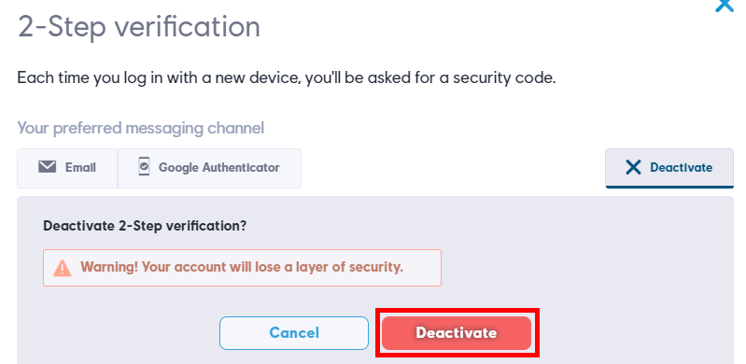Viewport: 746px width, 364px height.
Task: Close the 2-Step verification dialog
Action: pyautogui.click(x=725, y=6)
